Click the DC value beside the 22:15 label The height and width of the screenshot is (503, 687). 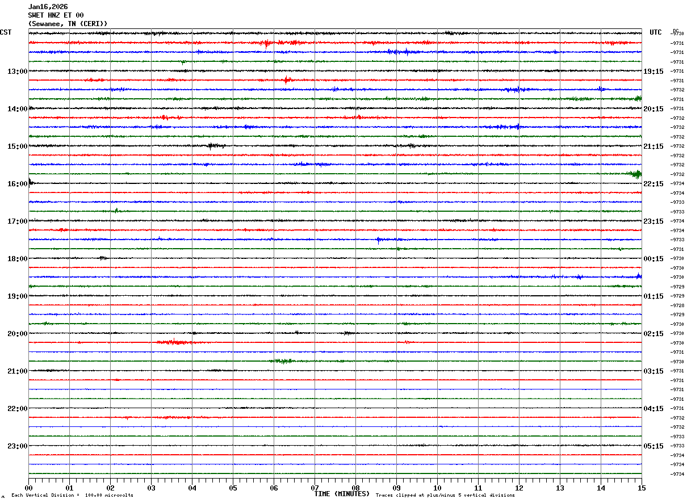pyautogui.click(x=677, y=184)
